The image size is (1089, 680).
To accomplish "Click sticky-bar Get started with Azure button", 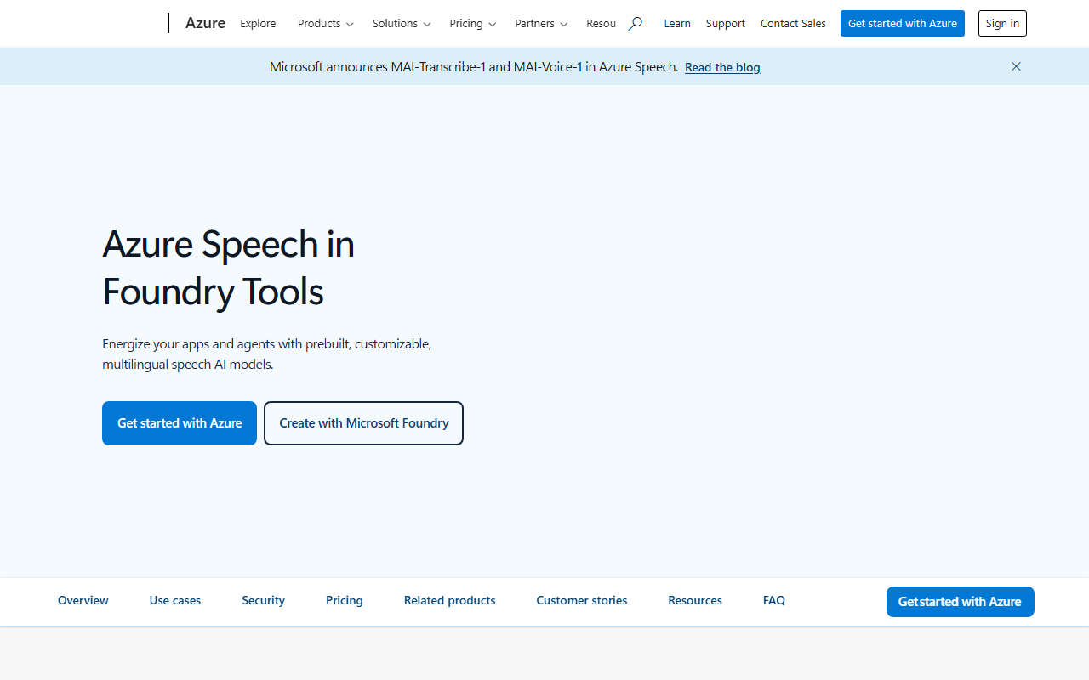I will [961, 602].
